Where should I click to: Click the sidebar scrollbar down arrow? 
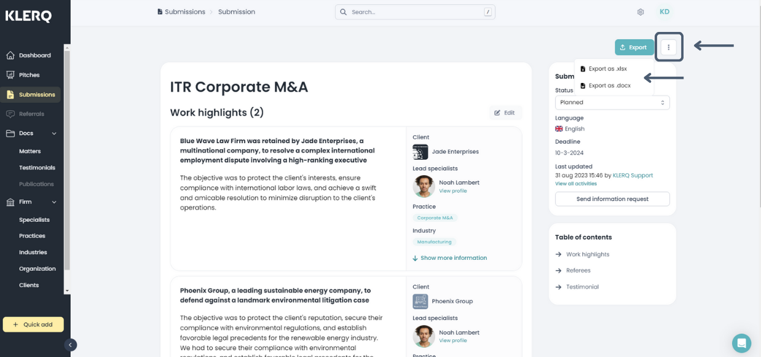[x=67, y=291]
